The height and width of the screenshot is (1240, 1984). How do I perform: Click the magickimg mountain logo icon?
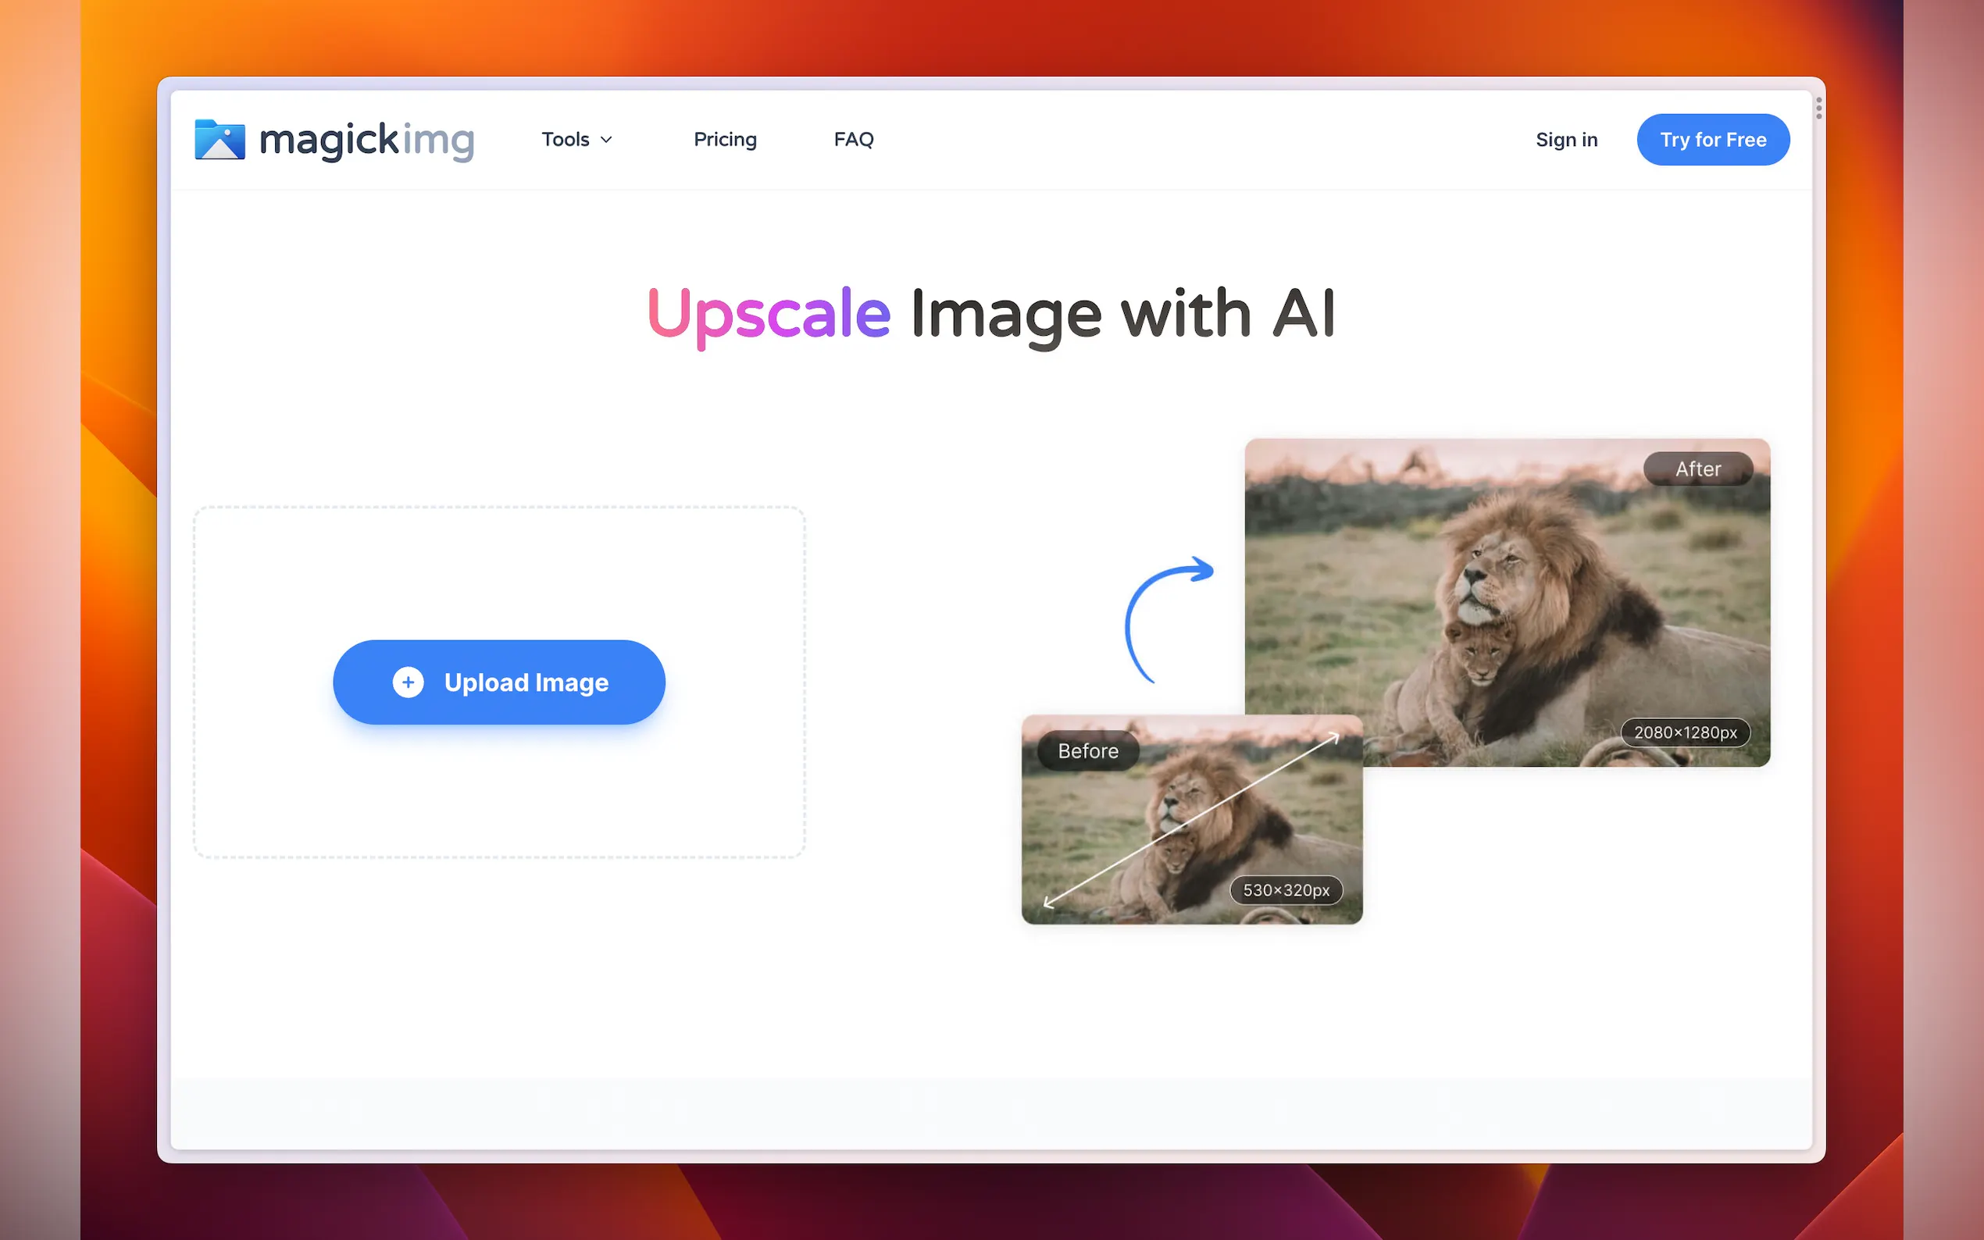219,140
